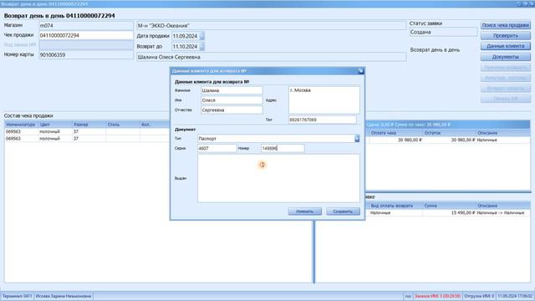Click the 15 490,00 ₽ refund sum cell
535x301 pixels.
[x=450, y=212]
